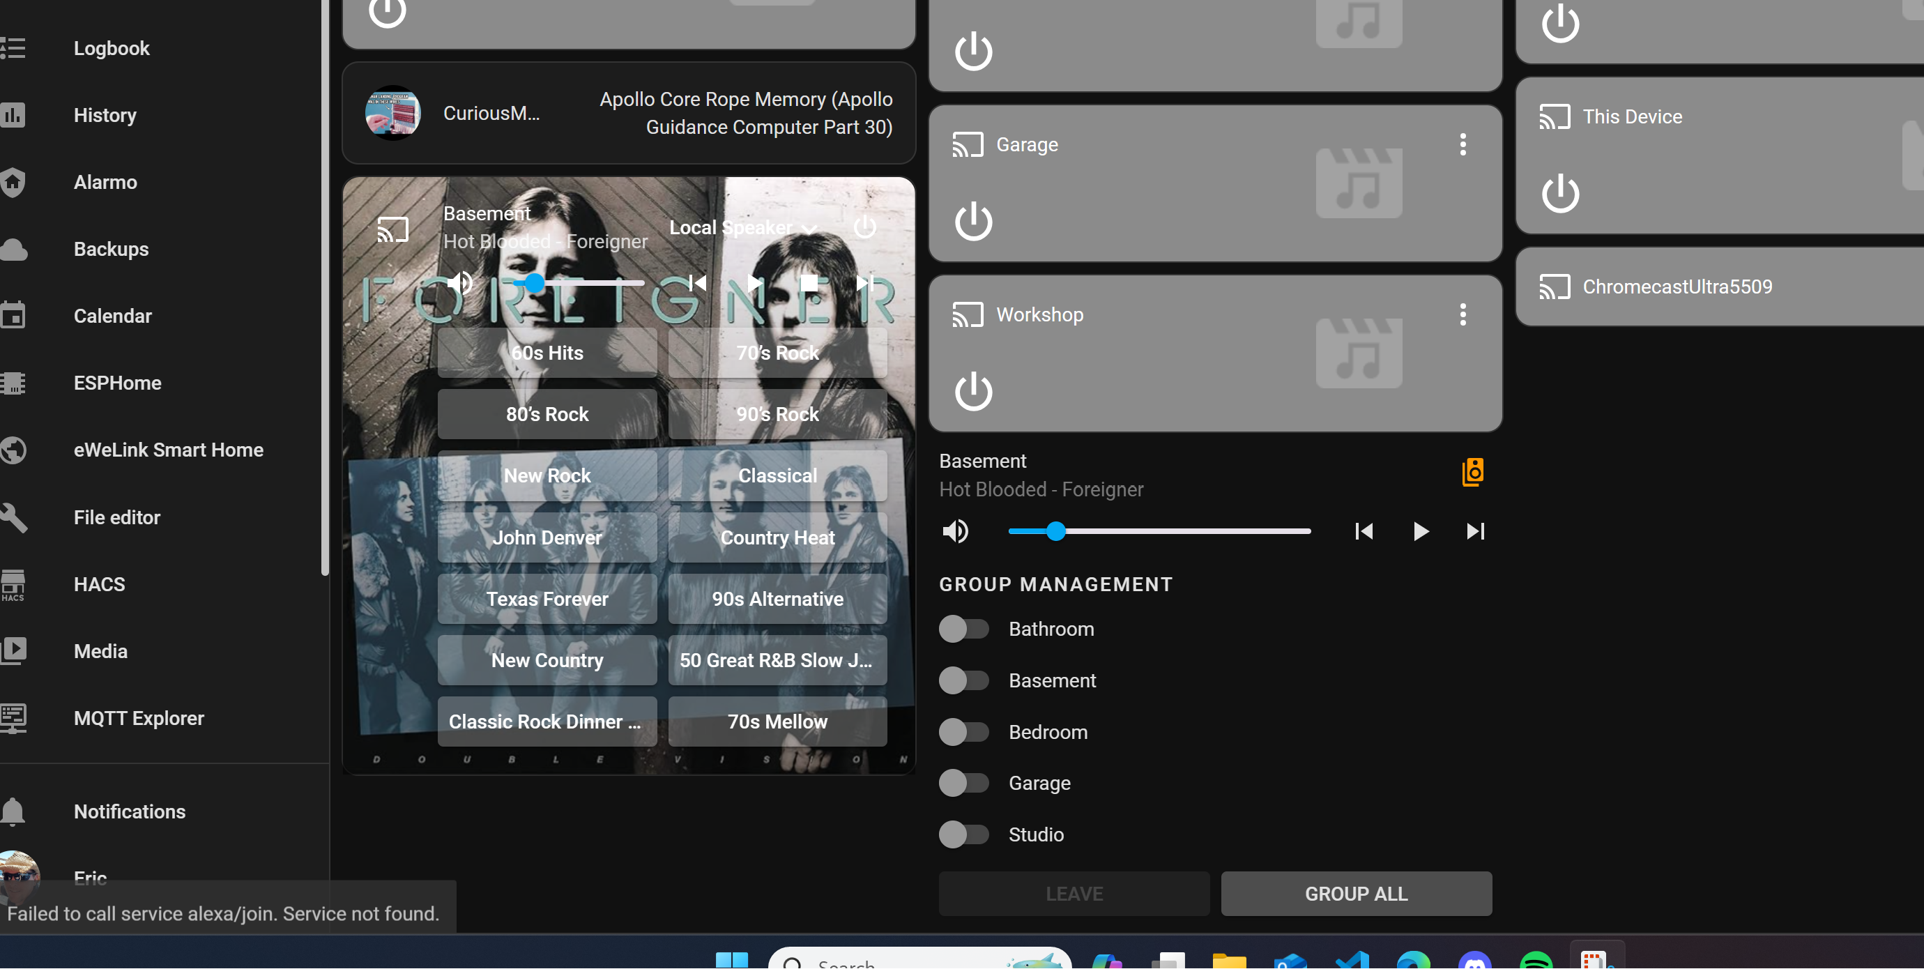Select the orange speaker group icon
Viewport: 1924px width, 969px height.
tap(1472, 473)
